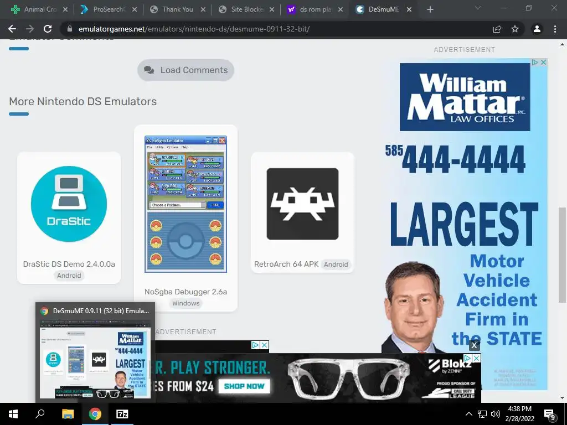Image resolution: width=567 pixels, height=425 pixels.
Task: Open RetroArch 64 APK link
Action: pyautogui.click(x=286, y=264)
